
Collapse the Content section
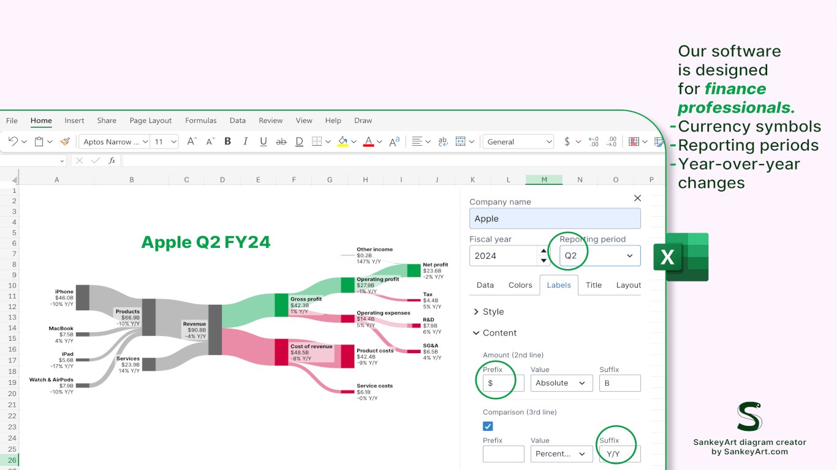(x=494, y=333)
